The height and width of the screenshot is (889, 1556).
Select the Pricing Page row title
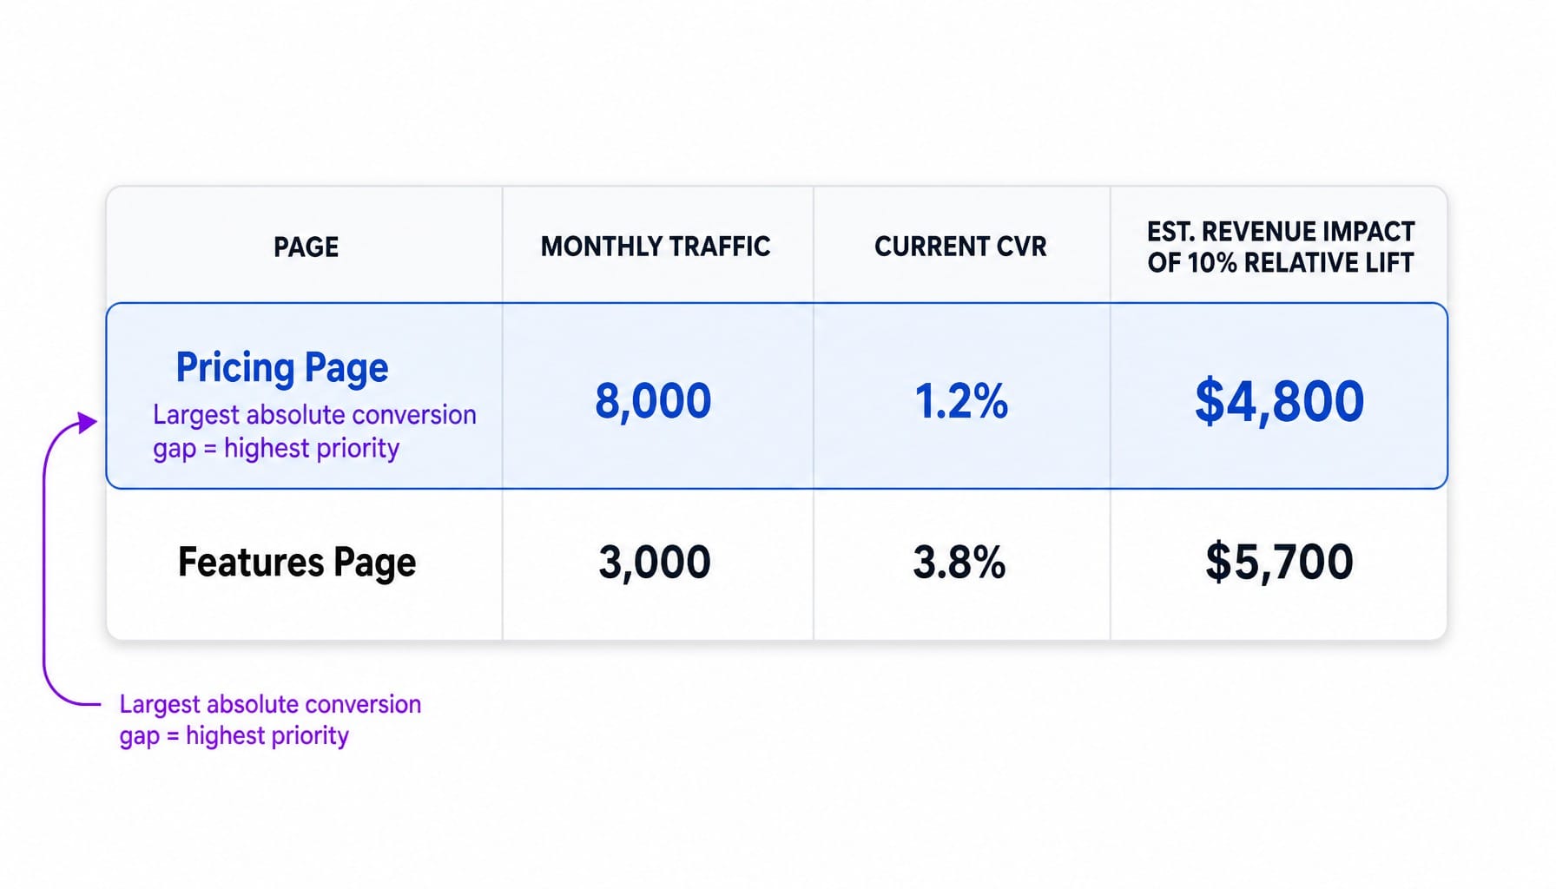282,368
